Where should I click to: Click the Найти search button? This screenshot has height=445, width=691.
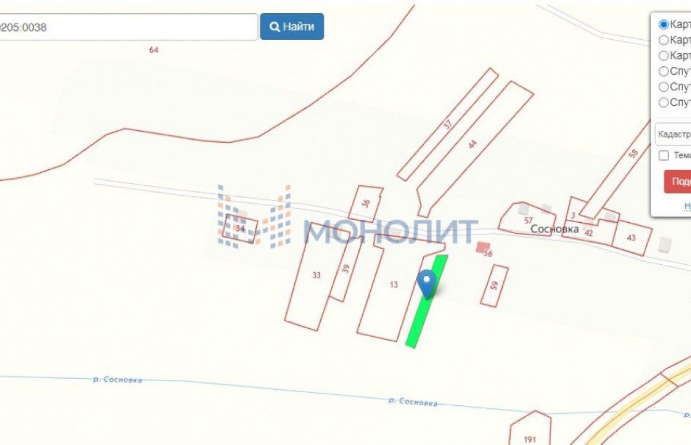coord(292,26)
